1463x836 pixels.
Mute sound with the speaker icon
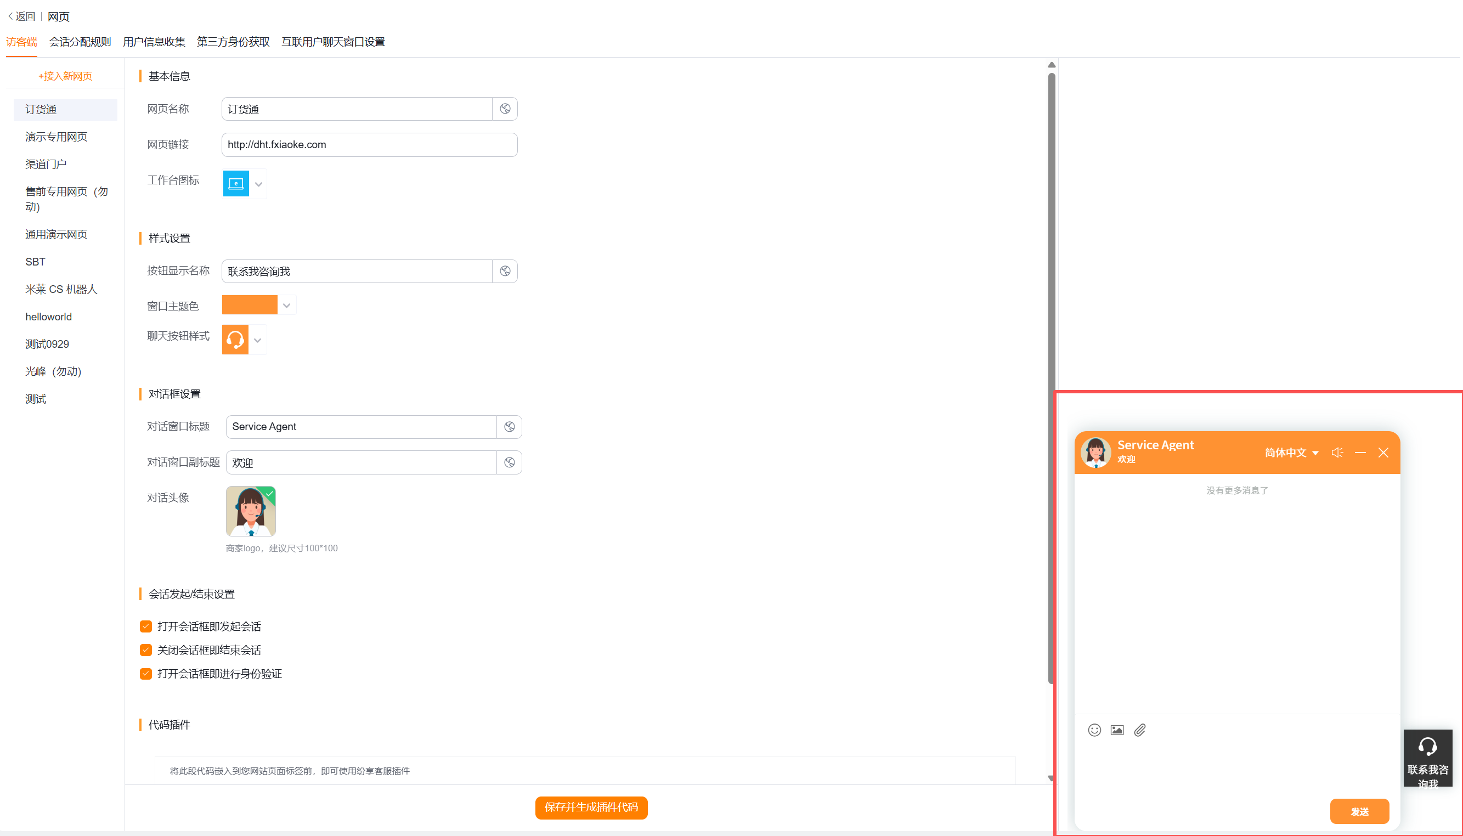point(1337,453)
